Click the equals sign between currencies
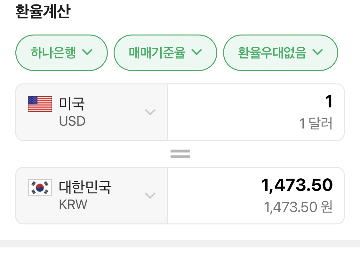The image size is (360, 257). click(180, 154)
